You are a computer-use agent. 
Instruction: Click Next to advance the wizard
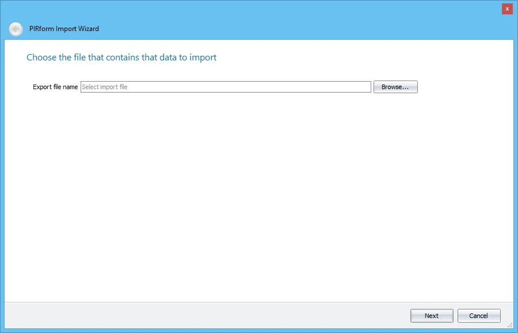pos(432,315)
